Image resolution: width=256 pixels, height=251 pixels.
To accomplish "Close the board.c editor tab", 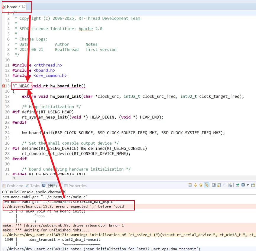I will 23,7.
